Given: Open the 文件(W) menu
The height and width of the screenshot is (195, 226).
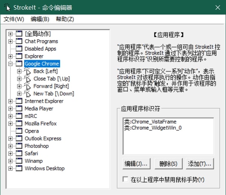Looking at the screenshot, I should tap(14, 19).
